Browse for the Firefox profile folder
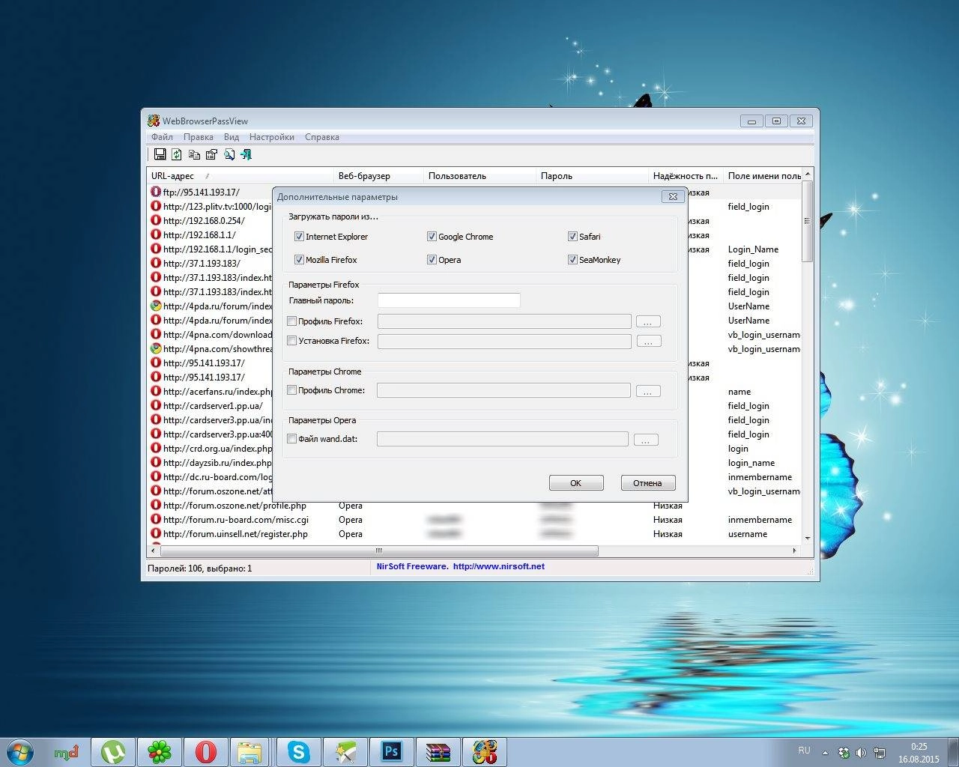The width and height of the screenshot is (959, 767). 648,321
